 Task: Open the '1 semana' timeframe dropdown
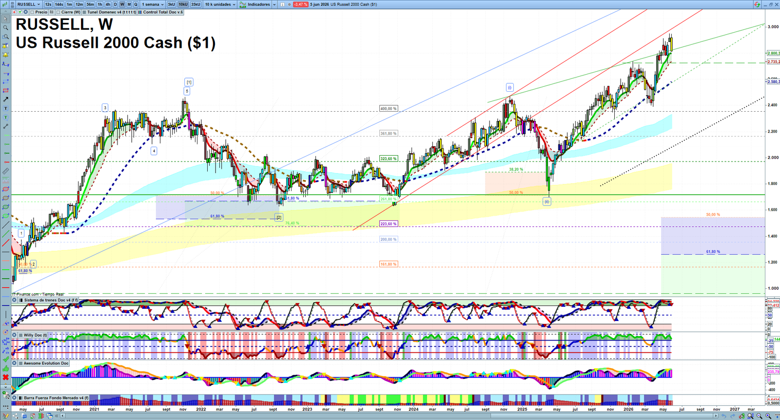153,4
